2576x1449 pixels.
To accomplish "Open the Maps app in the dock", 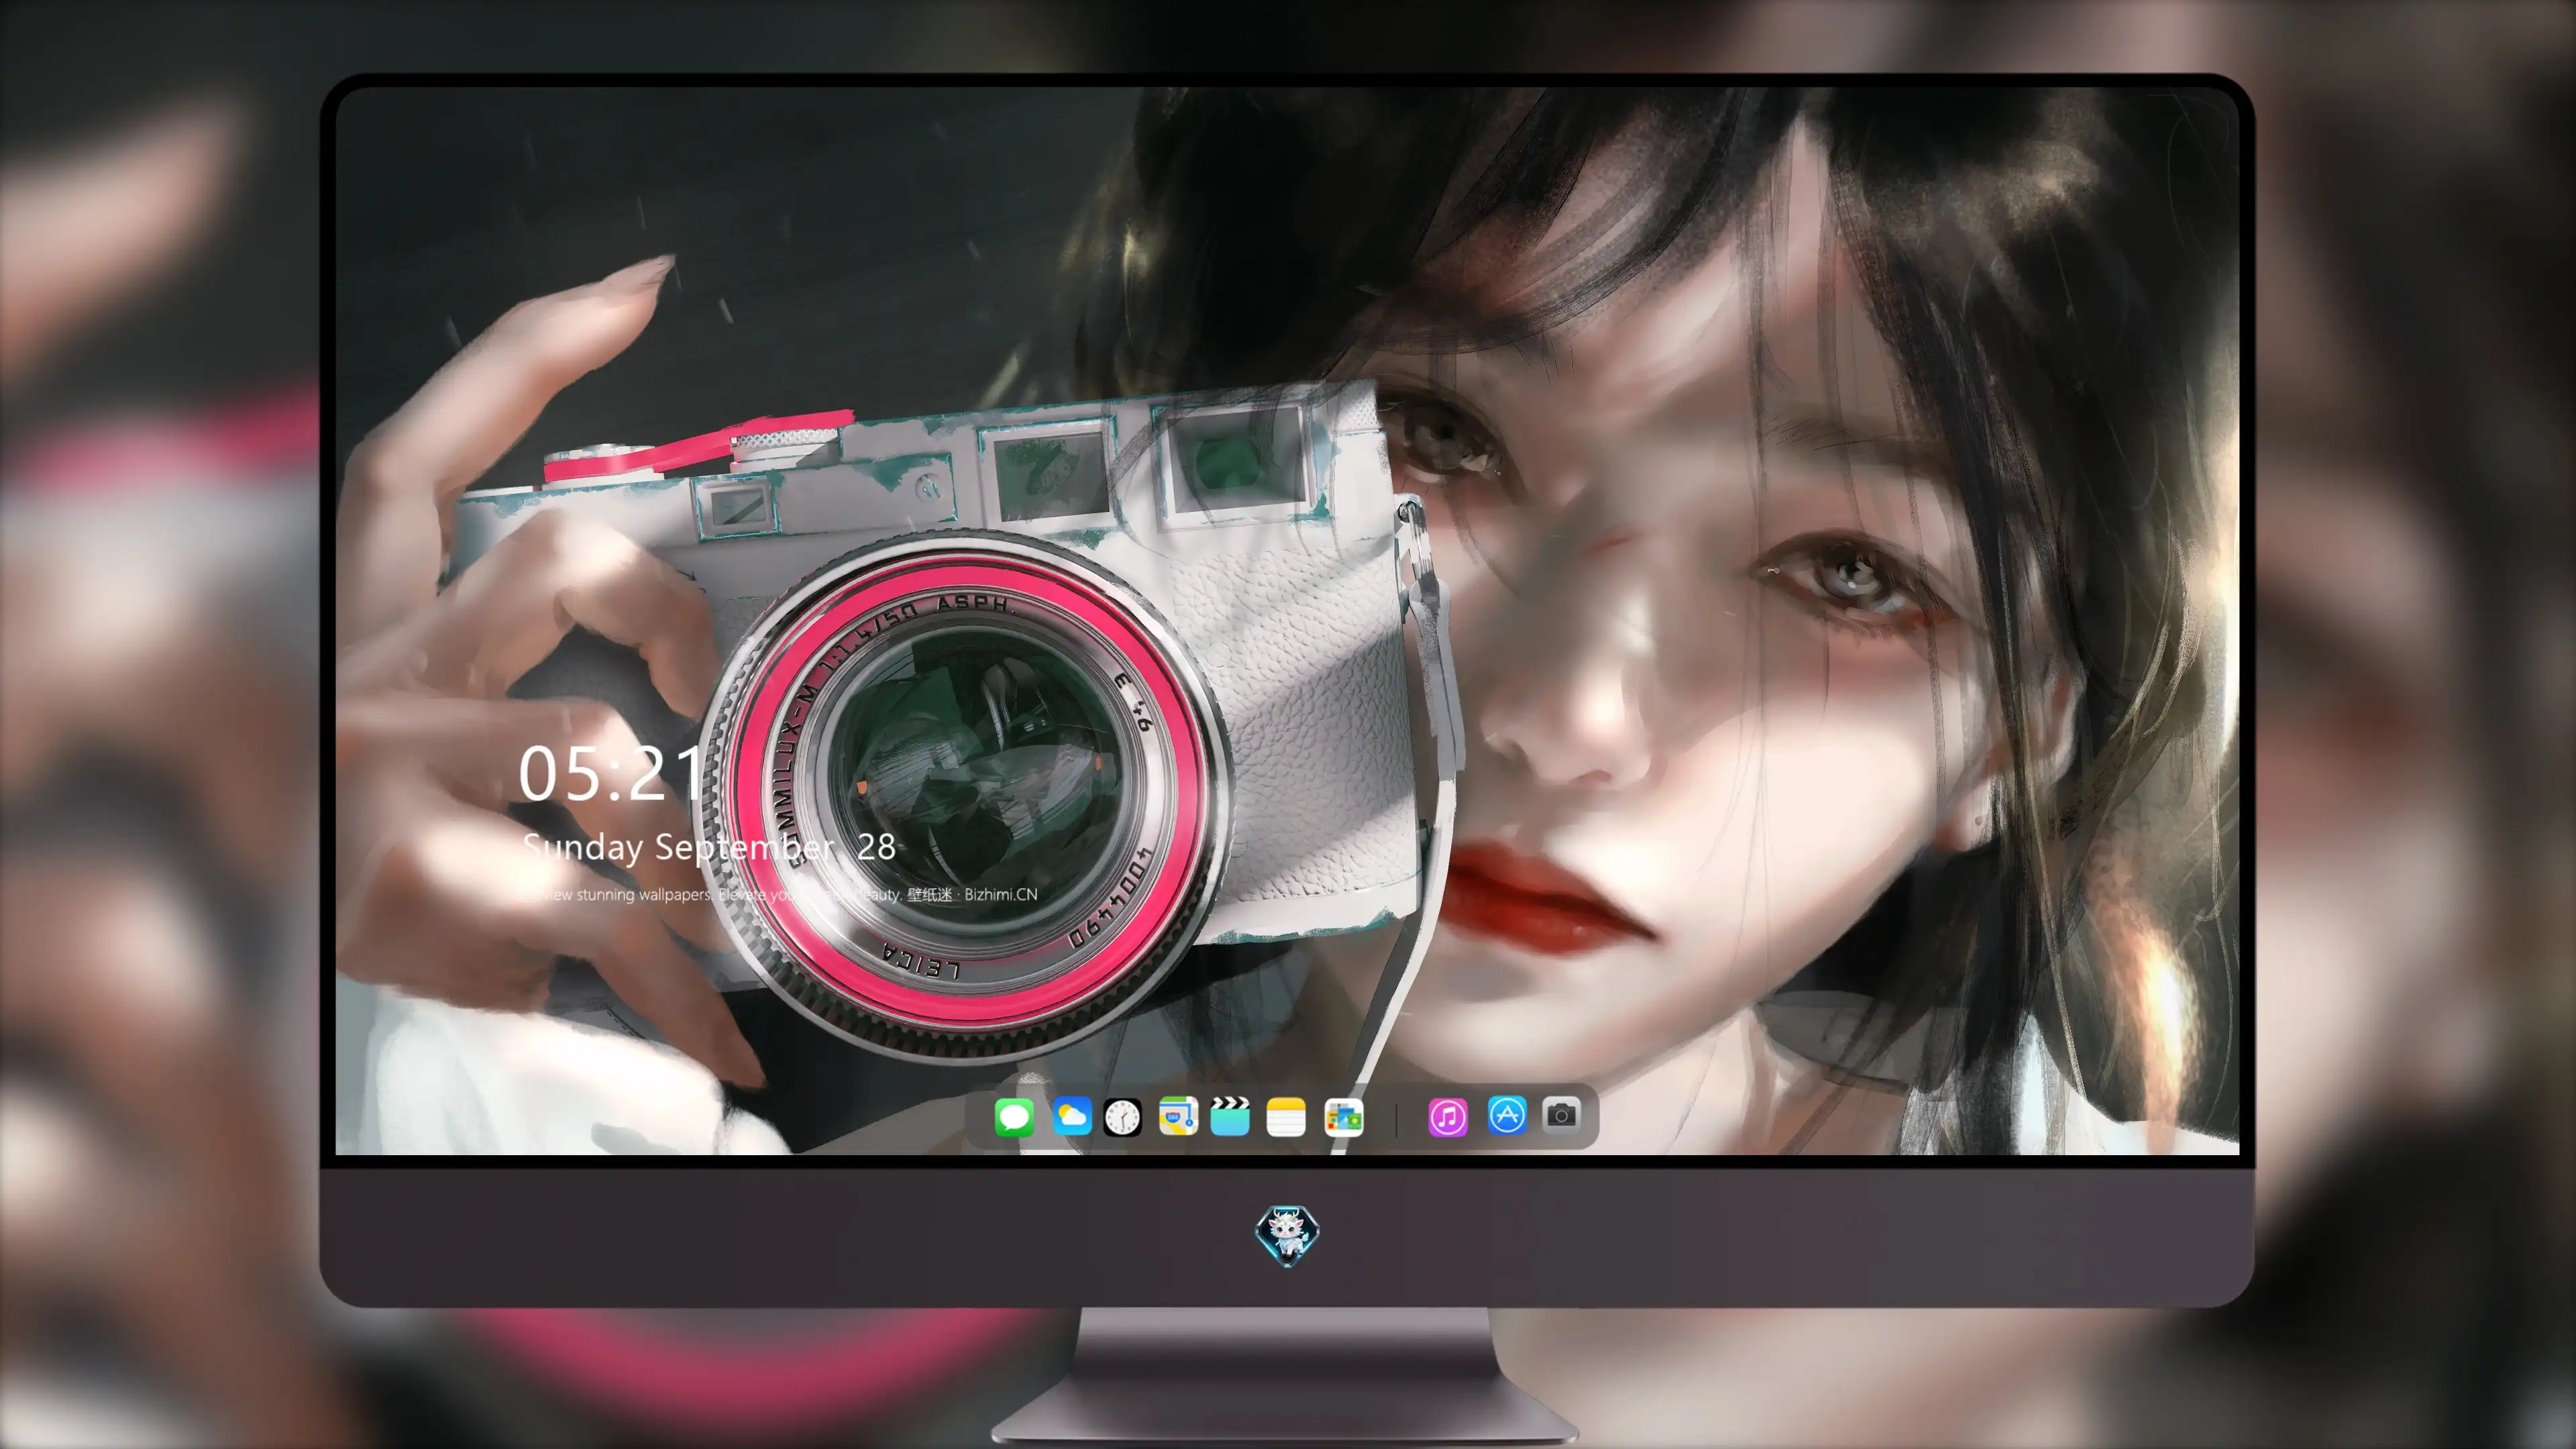I will pos(1178,1116).
